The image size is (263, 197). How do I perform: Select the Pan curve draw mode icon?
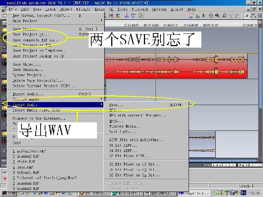tap(237, 16)
